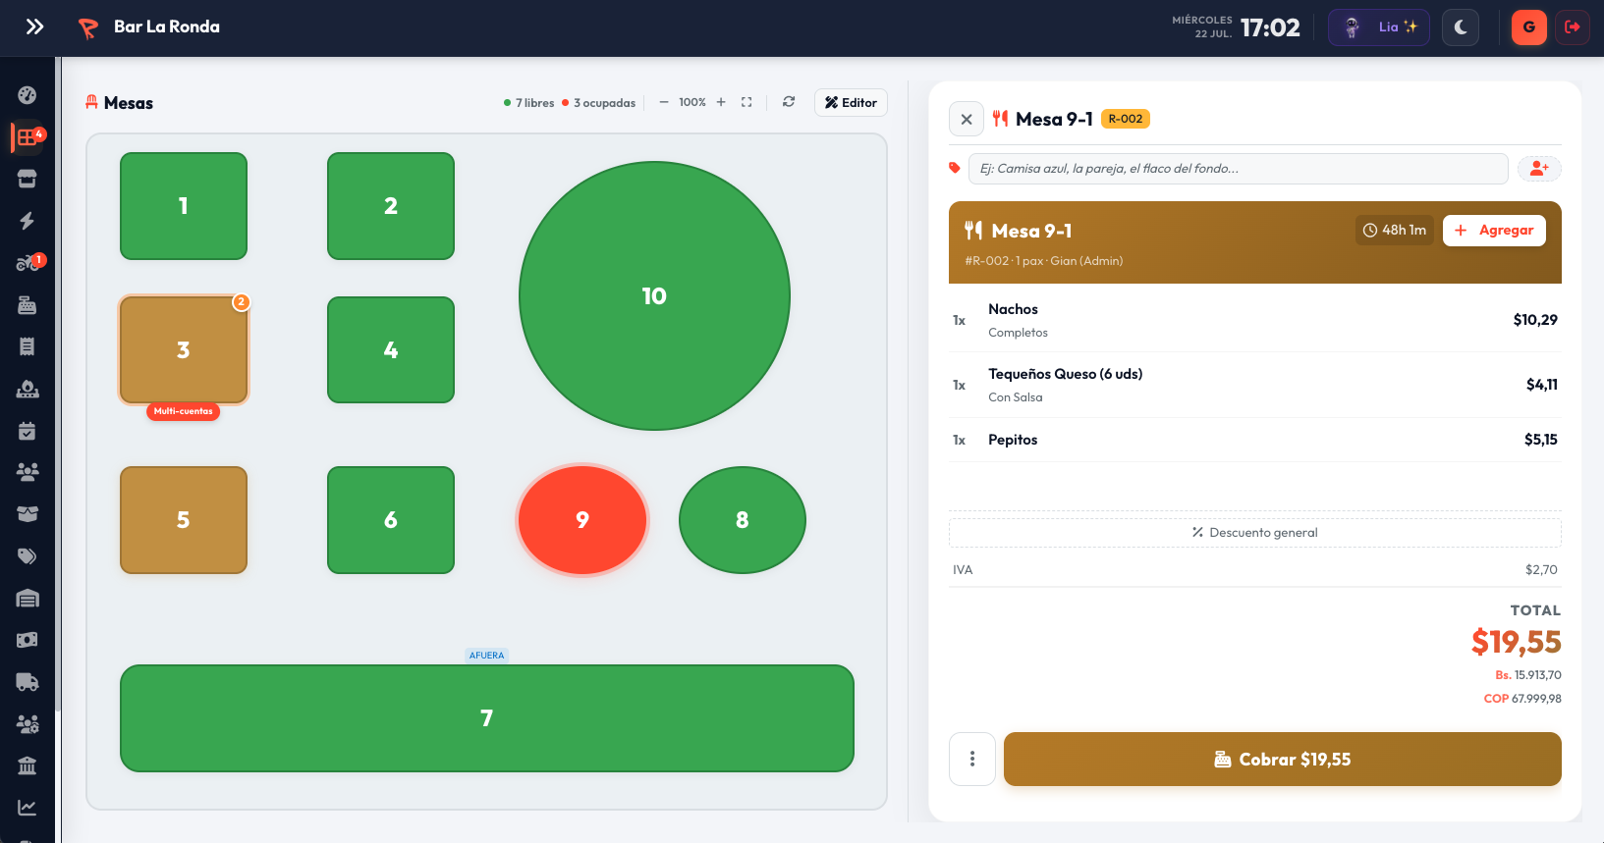Viewport: 1604px width, 843px height.
Task: Open the receipt icon in sidebar
Action: coord(28,346)
